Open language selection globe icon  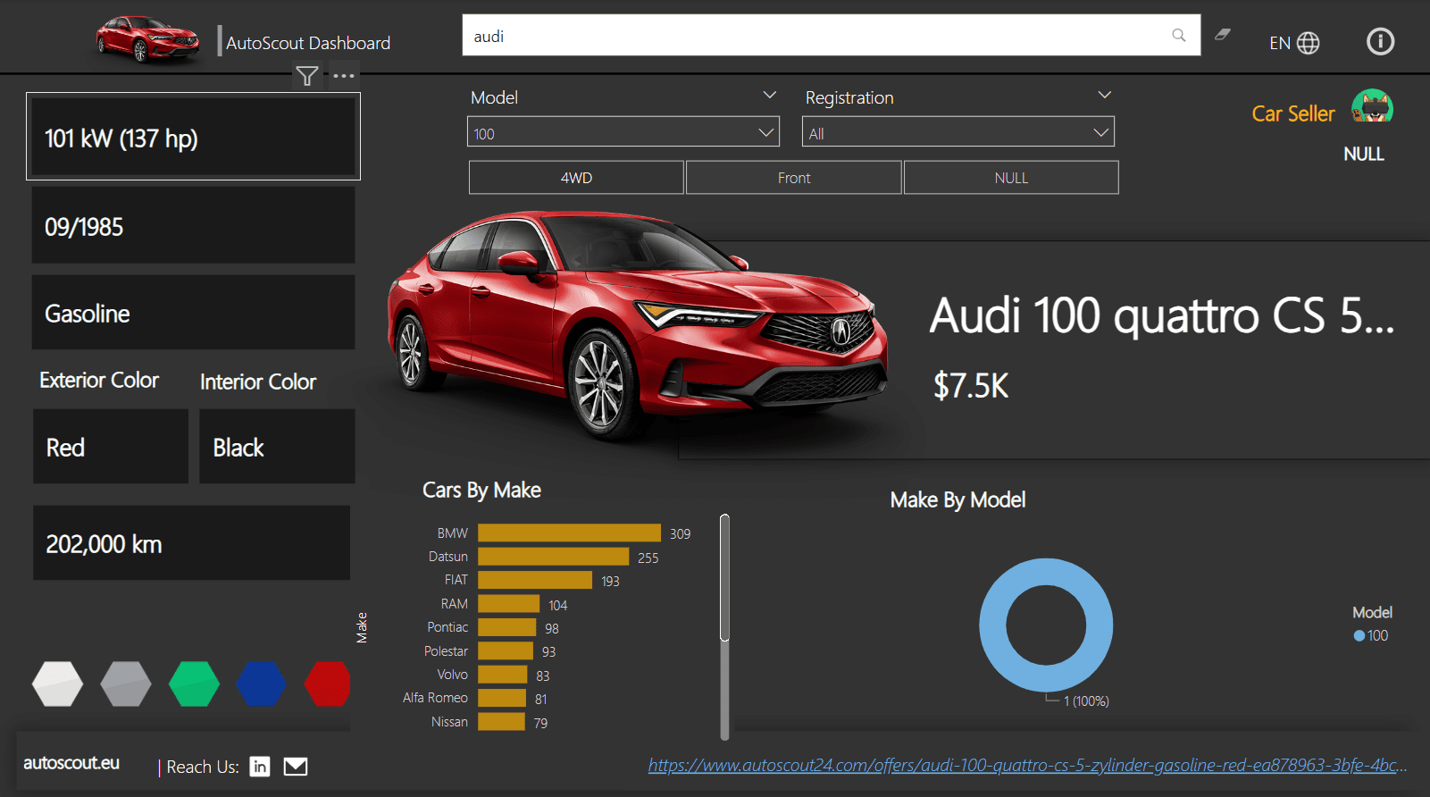point(1309,43)
